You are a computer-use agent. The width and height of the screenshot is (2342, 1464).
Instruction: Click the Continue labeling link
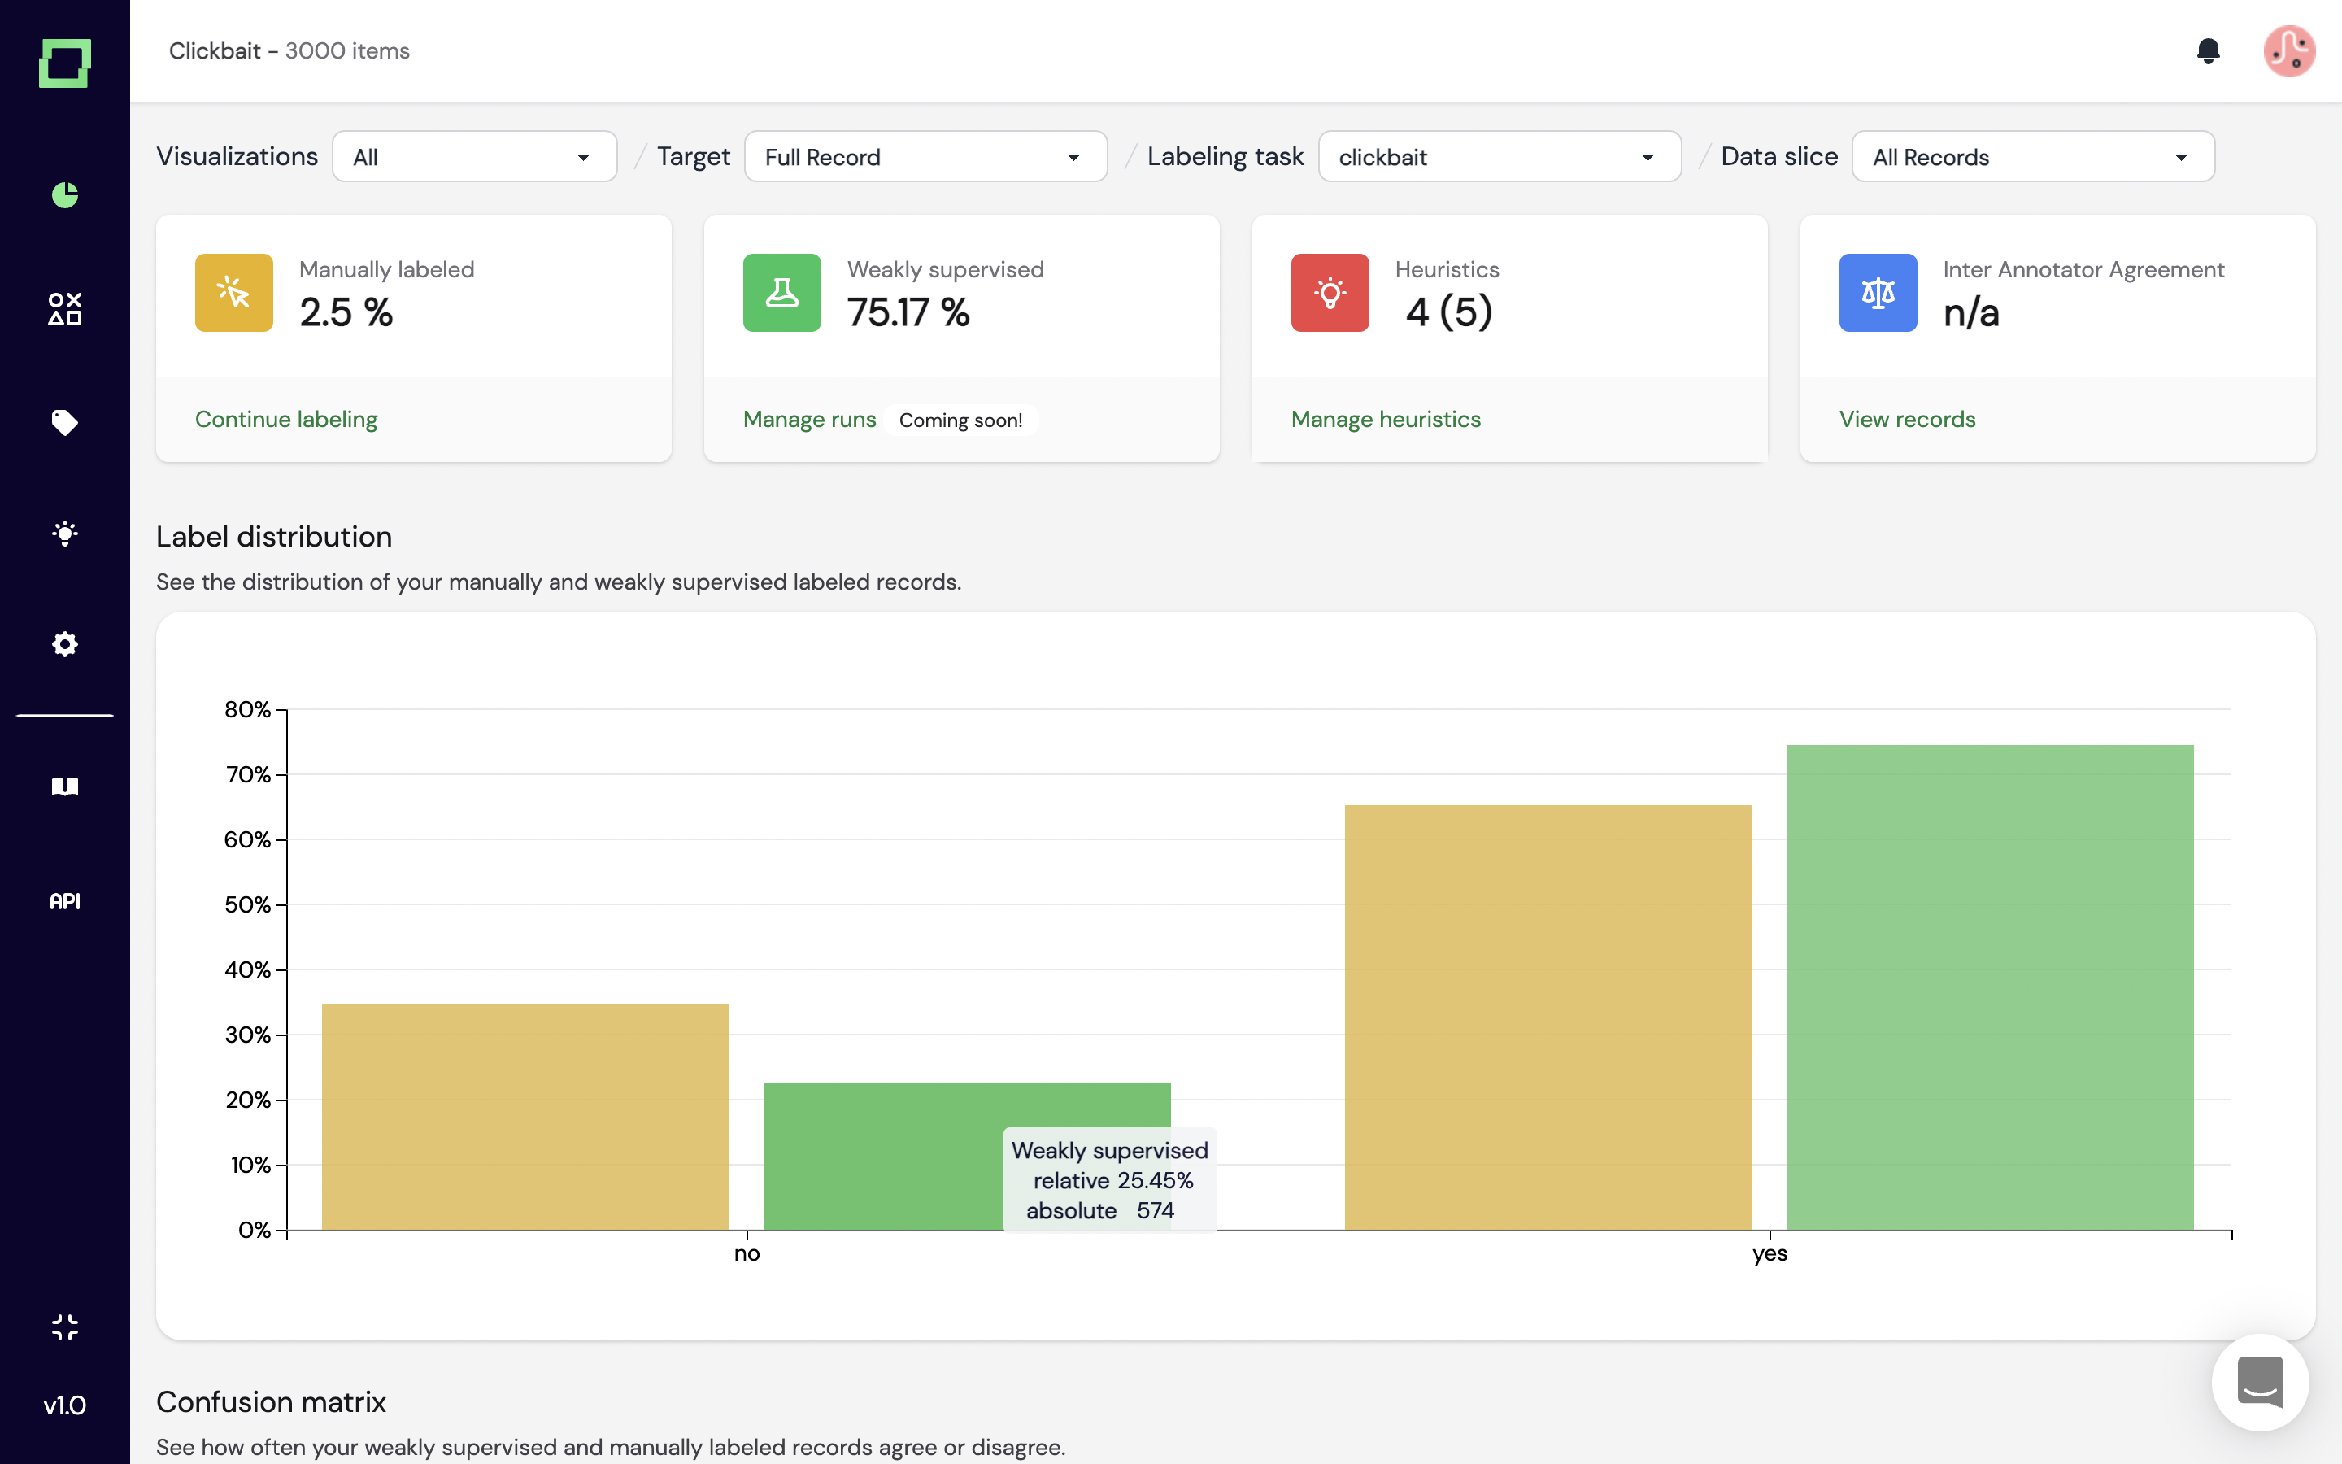tap(285, 419)
